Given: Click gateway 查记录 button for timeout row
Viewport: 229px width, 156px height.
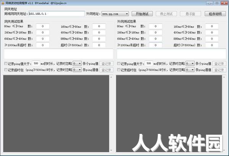Looking at the screenshot, I should 106,70.
